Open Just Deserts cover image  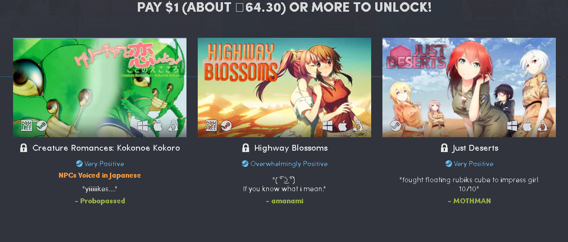point(469,87)
